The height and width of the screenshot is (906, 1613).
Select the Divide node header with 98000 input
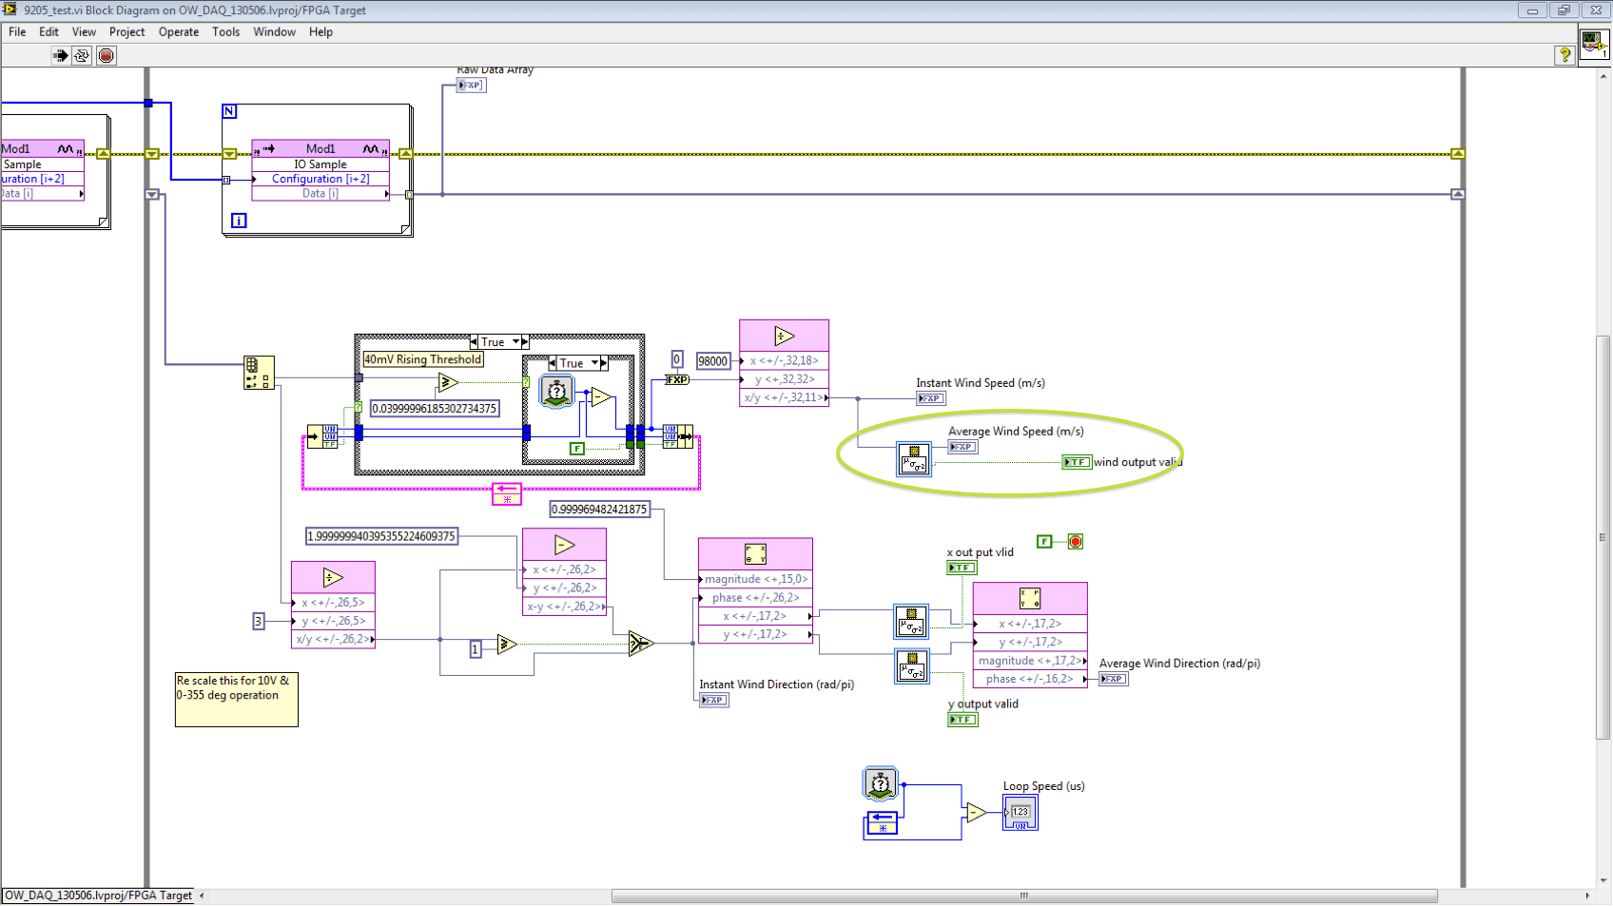coord(784,336)
